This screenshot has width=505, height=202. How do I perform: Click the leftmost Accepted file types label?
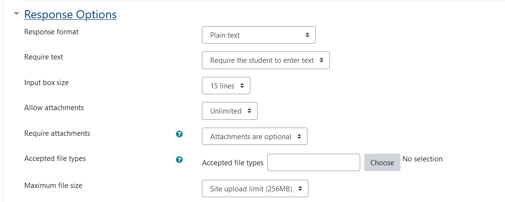click(x=55, y=159)
